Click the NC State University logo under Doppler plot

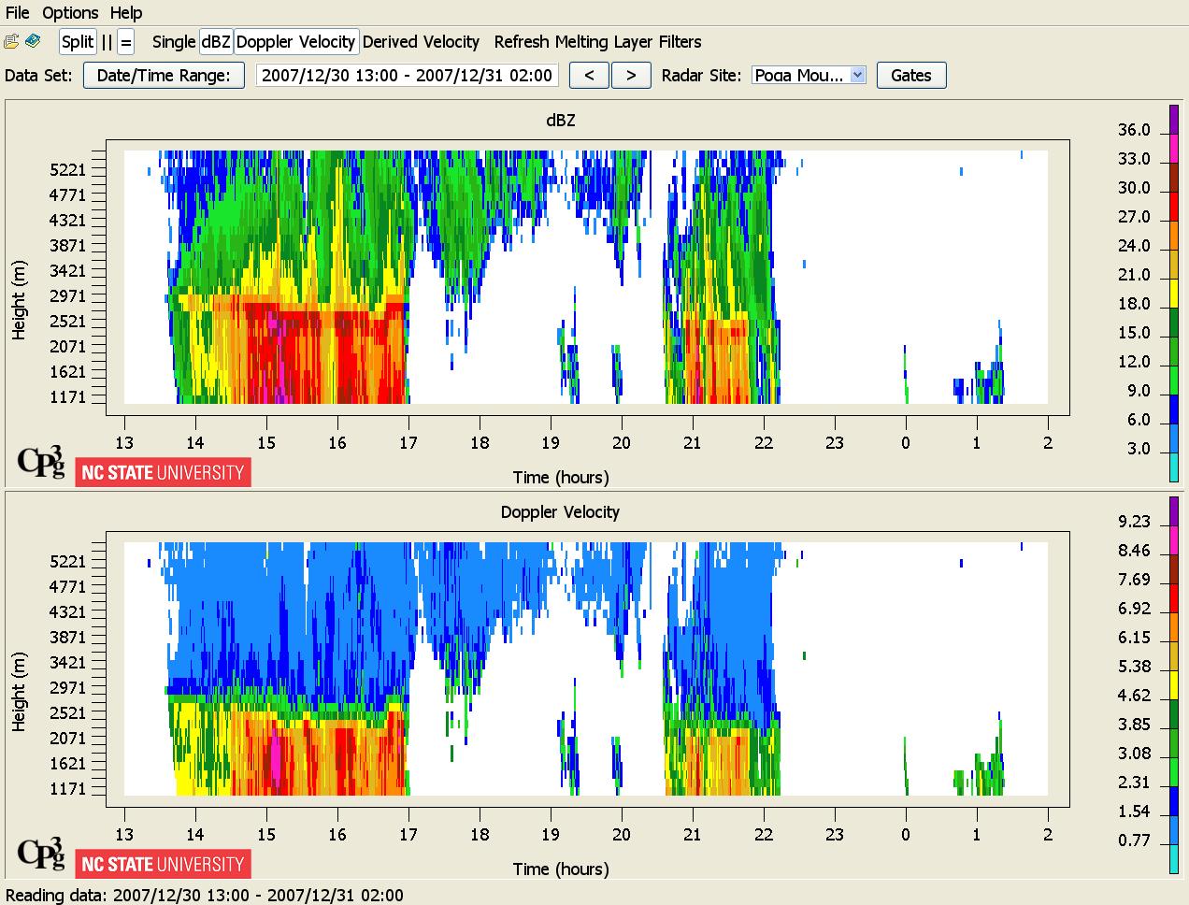[x=163, y=864]
